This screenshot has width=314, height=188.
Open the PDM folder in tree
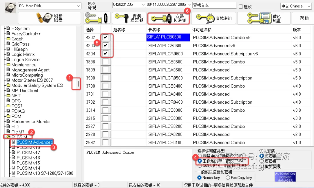coord(16,116)
